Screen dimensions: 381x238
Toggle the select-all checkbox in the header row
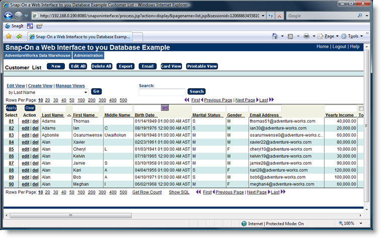[x=361, y=108]
